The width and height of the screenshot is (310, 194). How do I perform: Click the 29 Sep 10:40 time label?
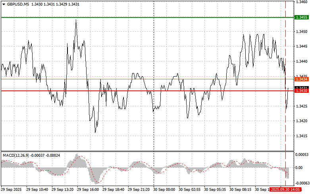(37, 190)
